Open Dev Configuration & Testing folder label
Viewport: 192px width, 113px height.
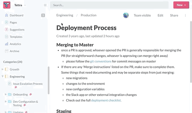(25, 103)
